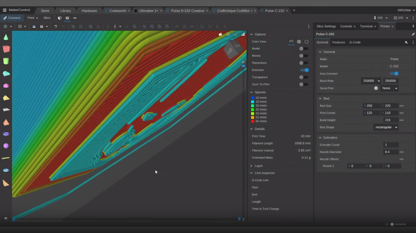Click the Build Height input field
This screenshot has width=416, height=233.
(x=391, y=120)
